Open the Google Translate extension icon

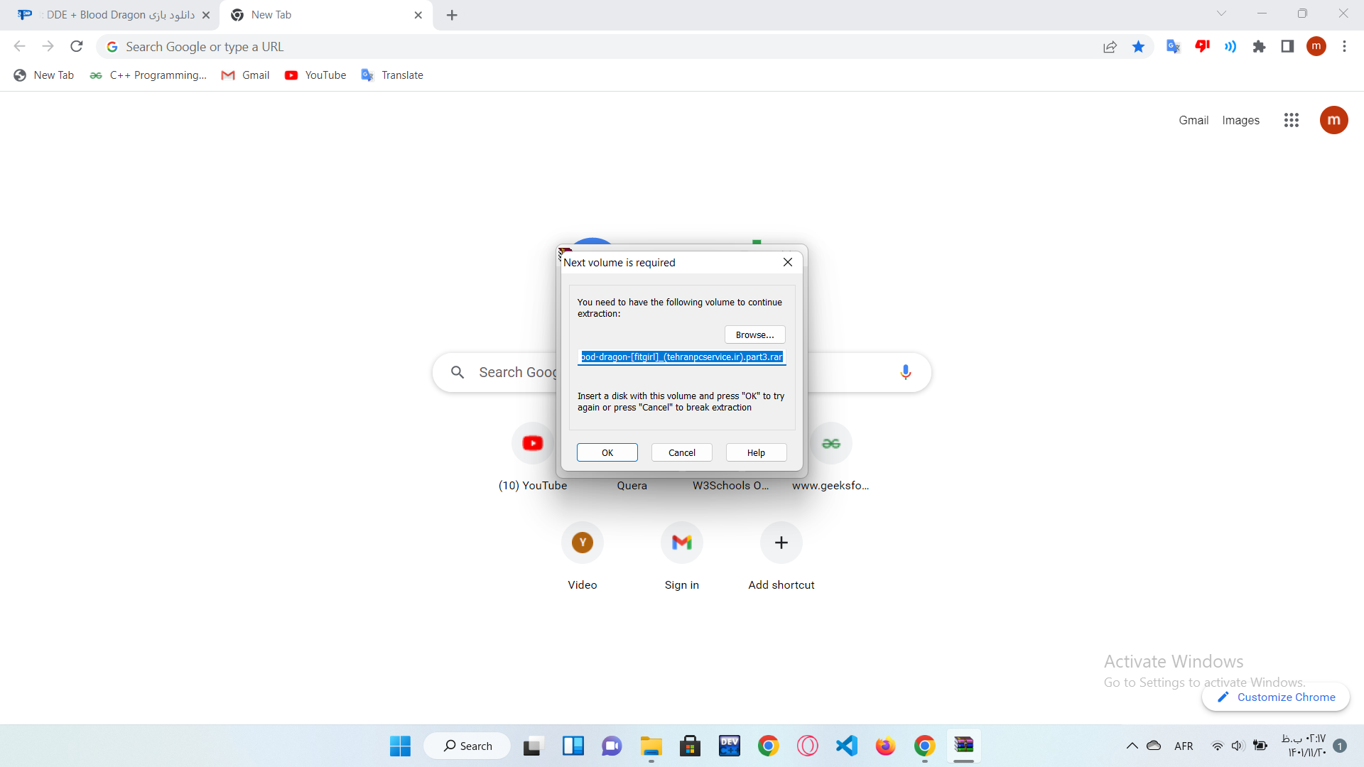coord(1173,47)
